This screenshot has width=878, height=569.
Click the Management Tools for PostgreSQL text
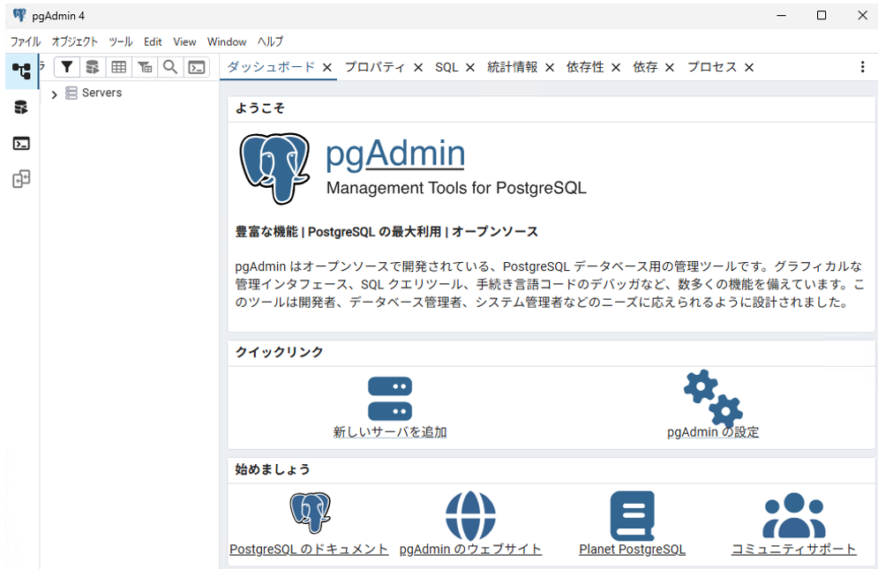coord(456,188)
